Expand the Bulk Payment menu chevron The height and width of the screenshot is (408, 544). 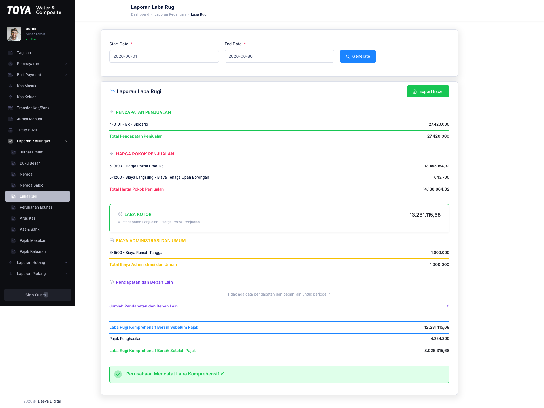(66, 75)
